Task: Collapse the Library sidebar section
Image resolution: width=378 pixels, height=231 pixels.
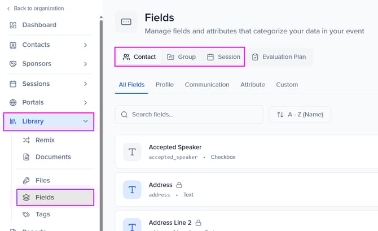Action: [x=85, y=121]
